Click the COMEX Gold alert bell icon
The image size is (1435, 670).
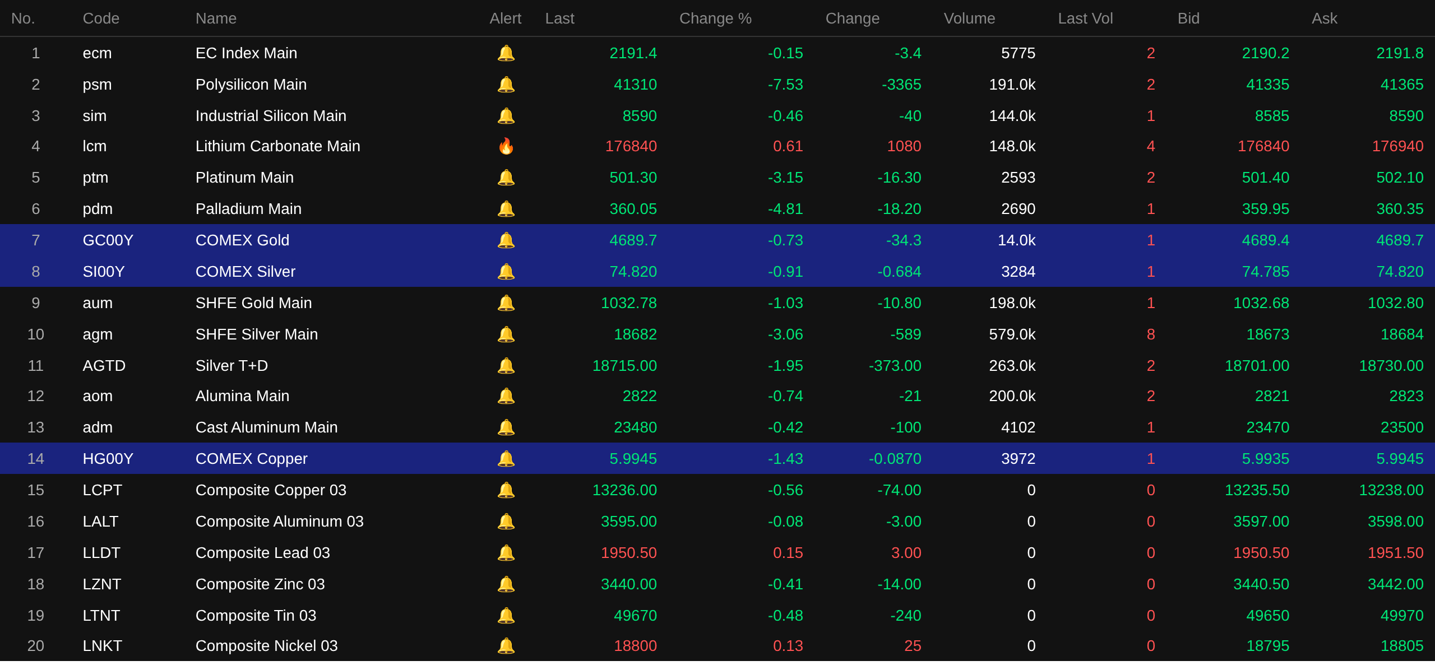pos(506,240)
